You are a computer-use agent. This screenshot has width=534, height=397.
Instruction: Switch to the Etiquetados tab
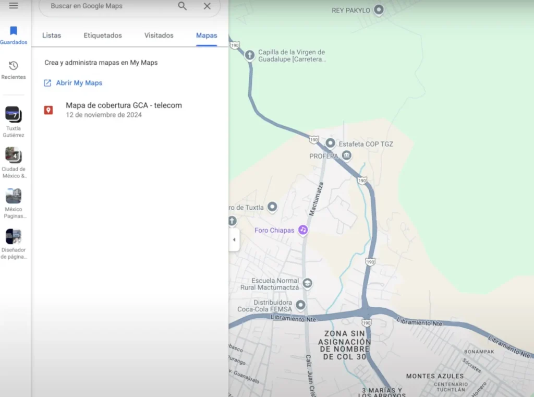[103, 35]
